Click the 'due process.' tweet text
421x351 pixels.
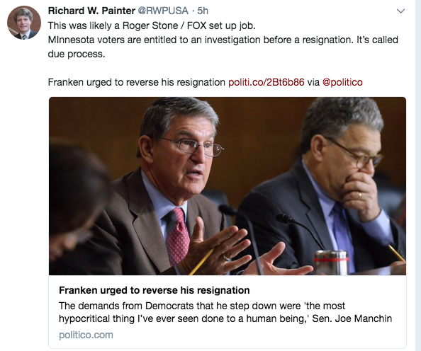coord(77,54)
